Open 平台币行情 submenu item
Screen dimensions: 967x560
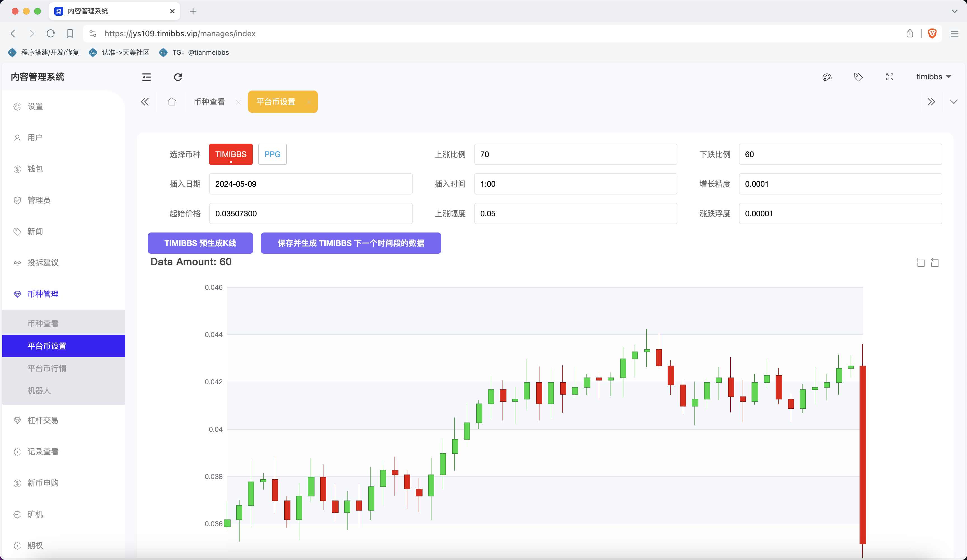click(47, 368)
